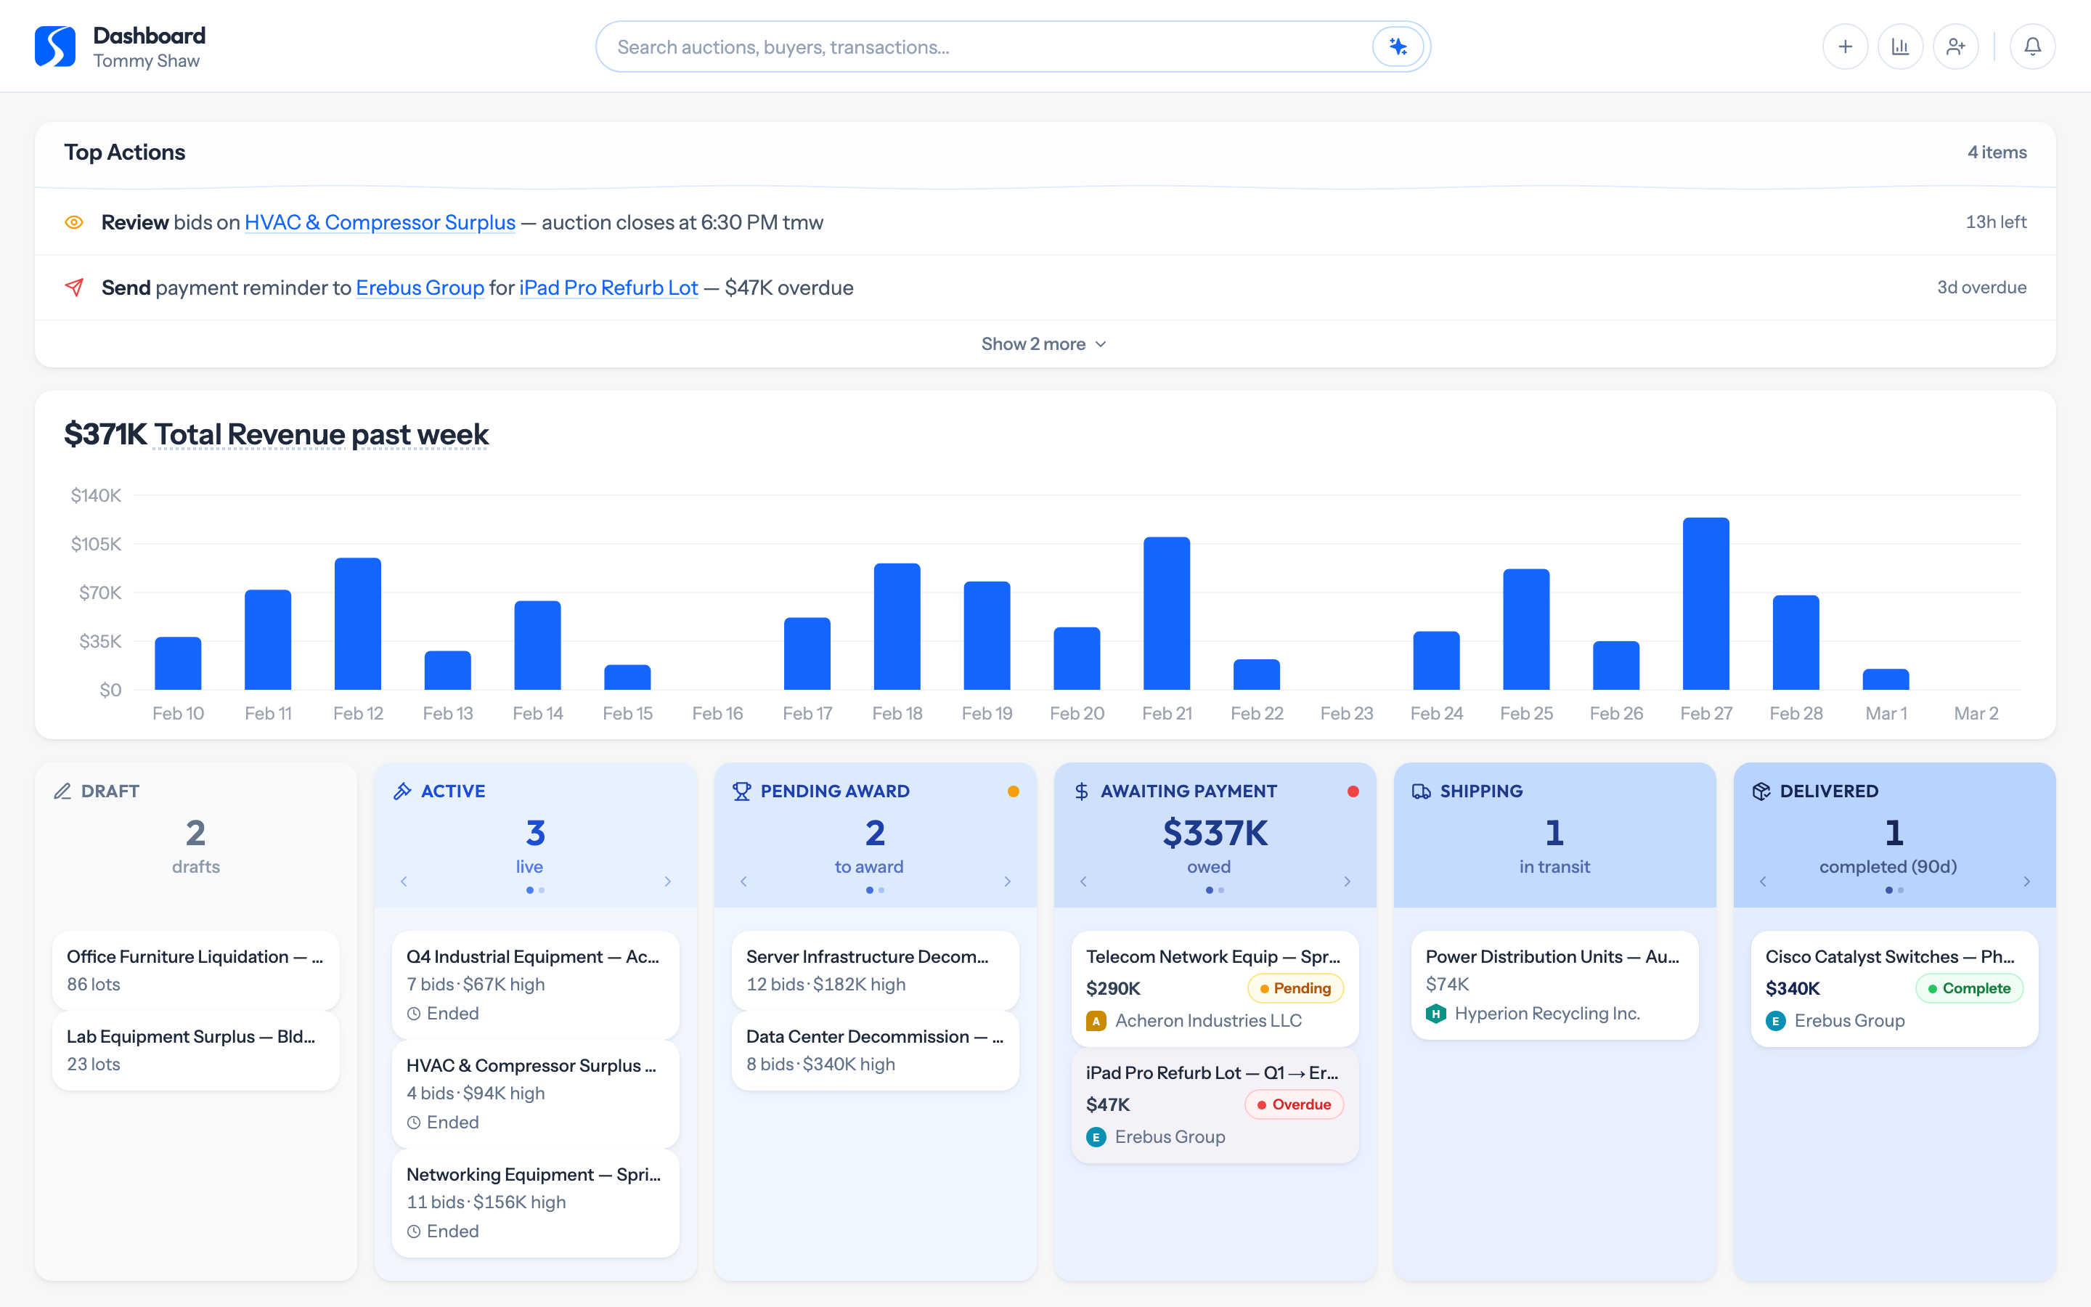Open HVAC & Compressor Surplus link
This screenshot has width=2091, height=1307.
[x=379, y=222]
